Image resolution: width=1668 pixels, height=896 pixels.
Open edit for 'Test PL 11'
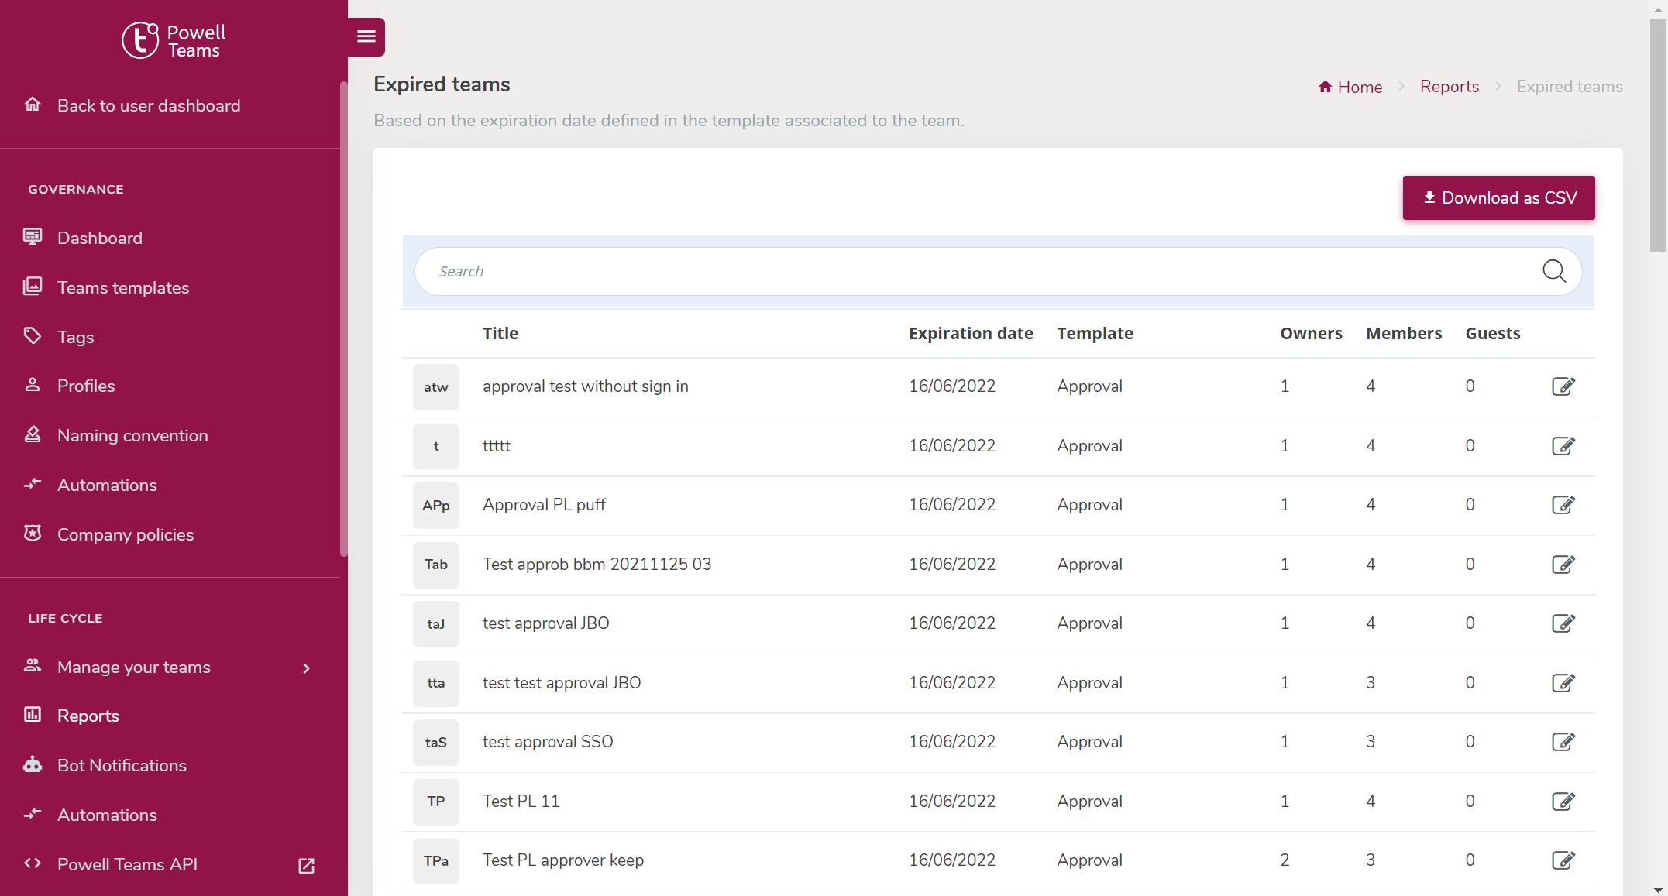(x=1563, y=802)
